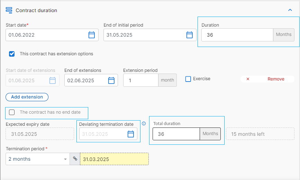Viewport: 300px width, 180px height.
Task: Click disabled Start date of extensions calendar icon
Action: point(53,80)
